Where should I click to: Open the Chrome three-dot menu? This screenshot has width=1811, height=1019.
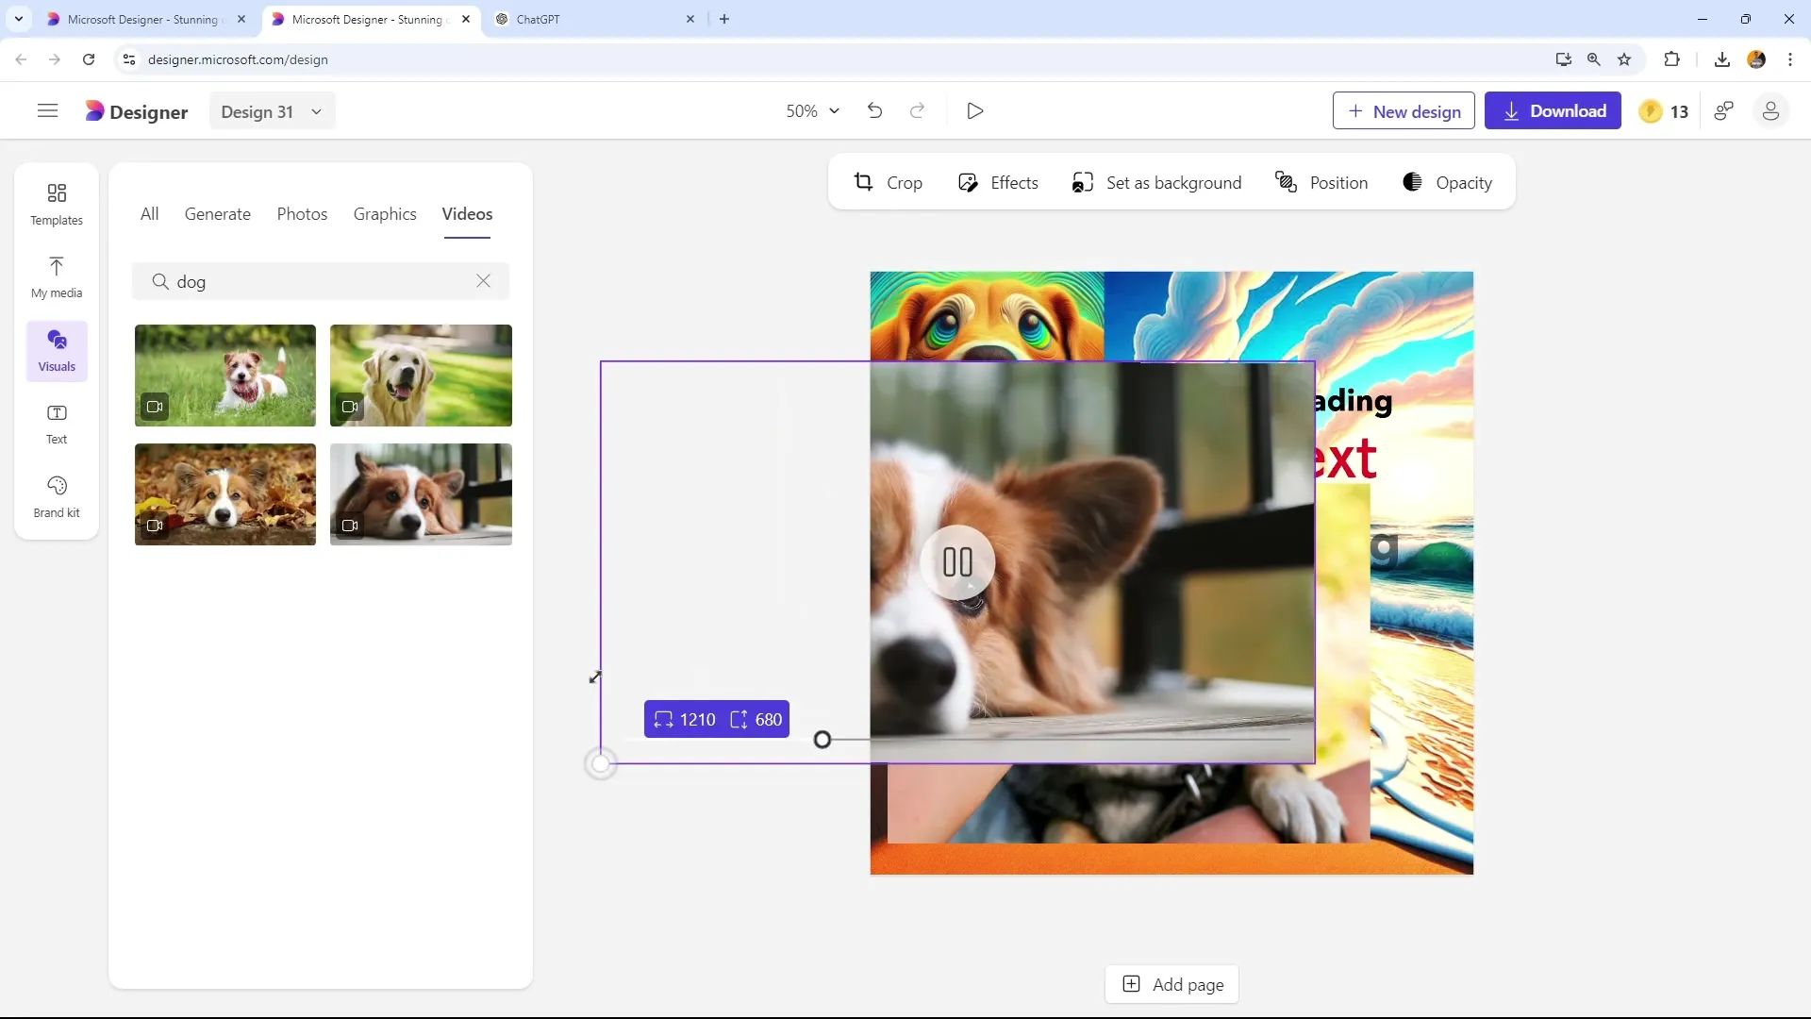coord(1790,59)
